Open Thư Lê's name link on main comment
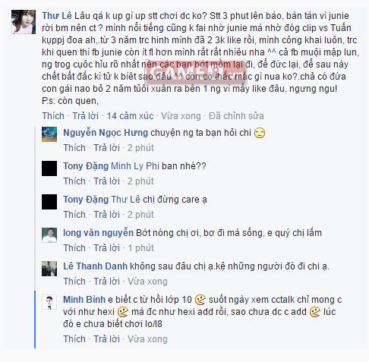Image resolution: width=369 pixels, height=362 pixels. click(x=57, y=16)
